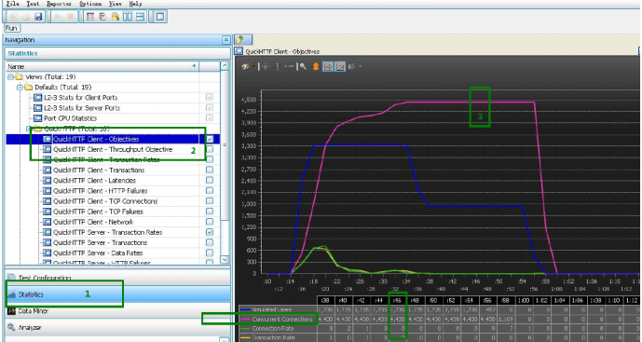642x342 pixels.
Task: Open the File menu
Action: pos(13,4)
